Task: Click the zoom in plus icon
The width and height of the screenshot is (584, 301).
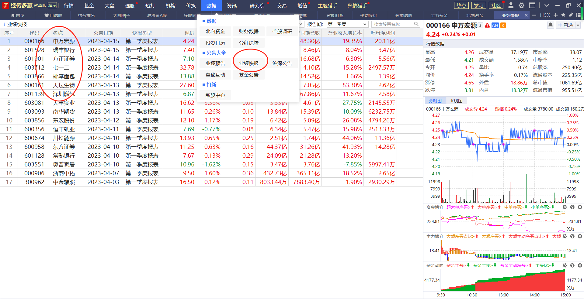Action: pos(555,15)
